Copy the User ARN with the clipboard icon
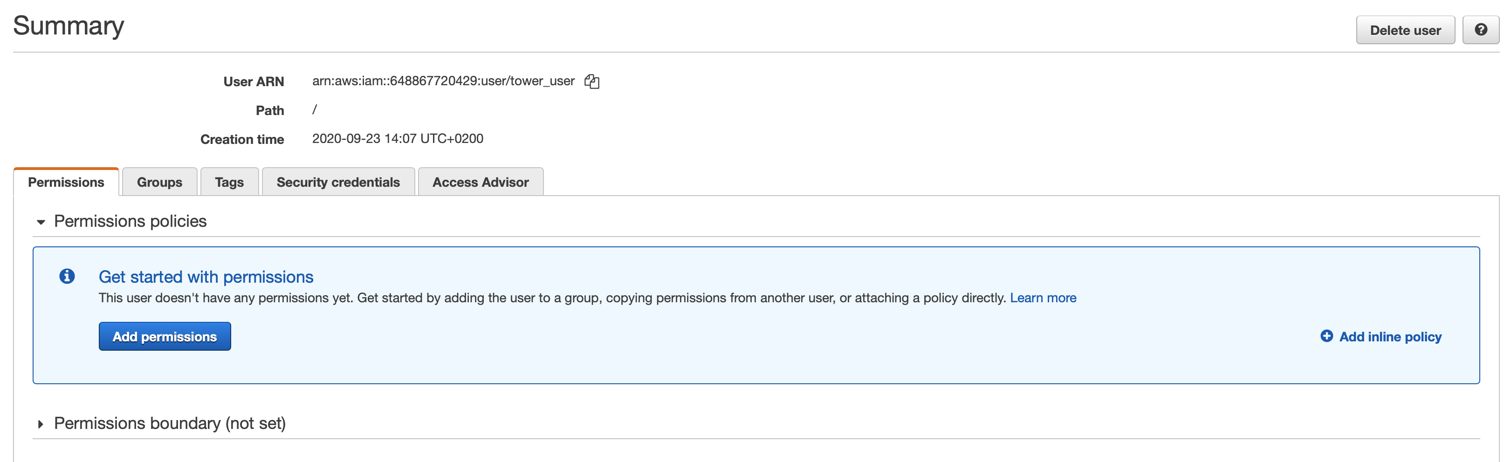1511x462 pixels. 591,82
